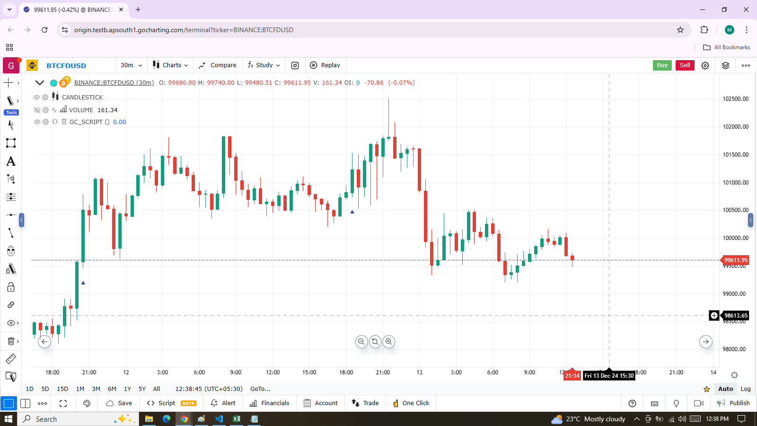Screen dimensions: 757x426
Task: Click the rectangle shape drawing tool
Action: tap(10, 143)
